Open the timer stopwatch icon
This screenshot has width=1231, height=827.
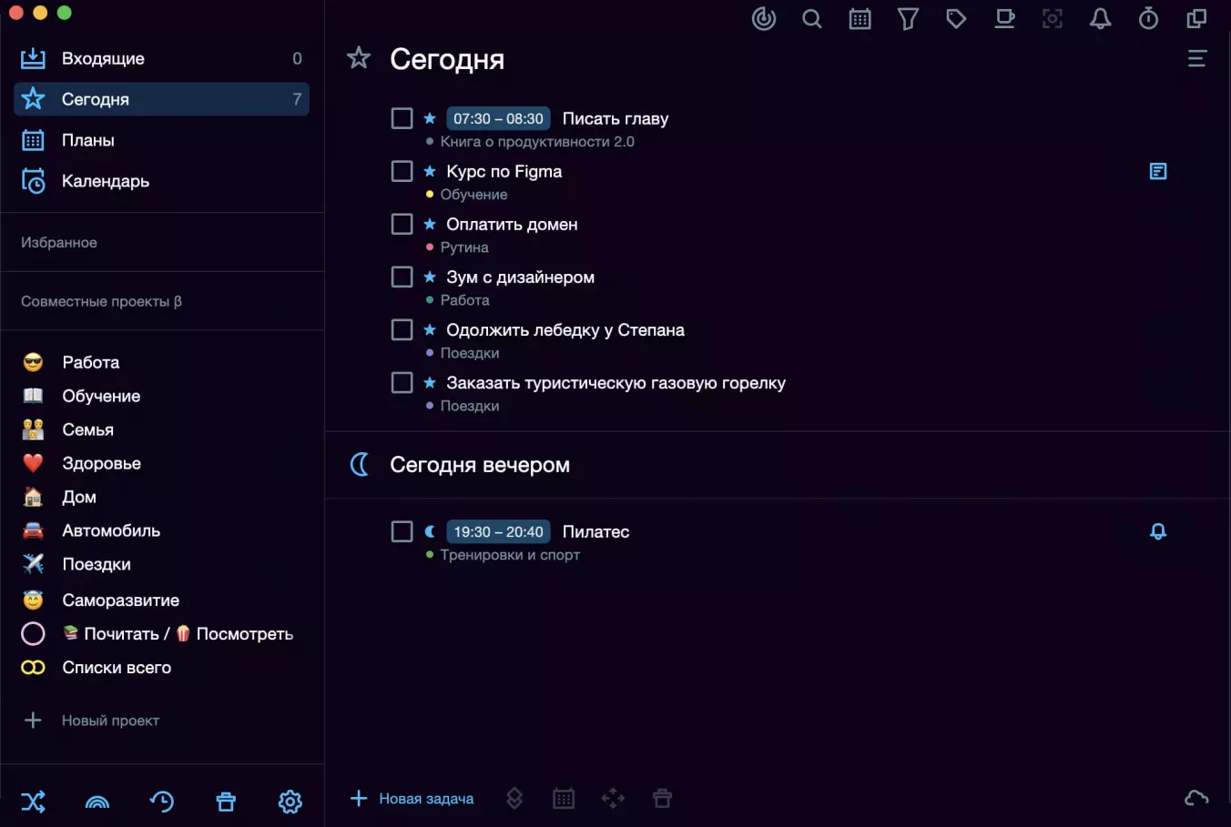(x=1149, y=18)
